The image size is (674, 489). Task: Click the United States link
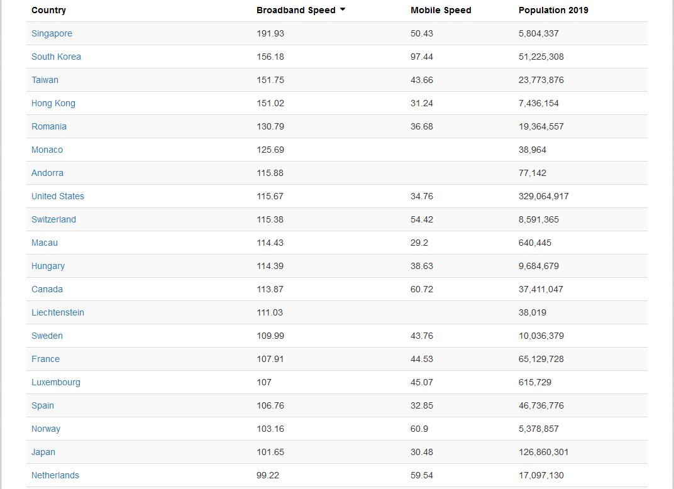coord(57,196)
